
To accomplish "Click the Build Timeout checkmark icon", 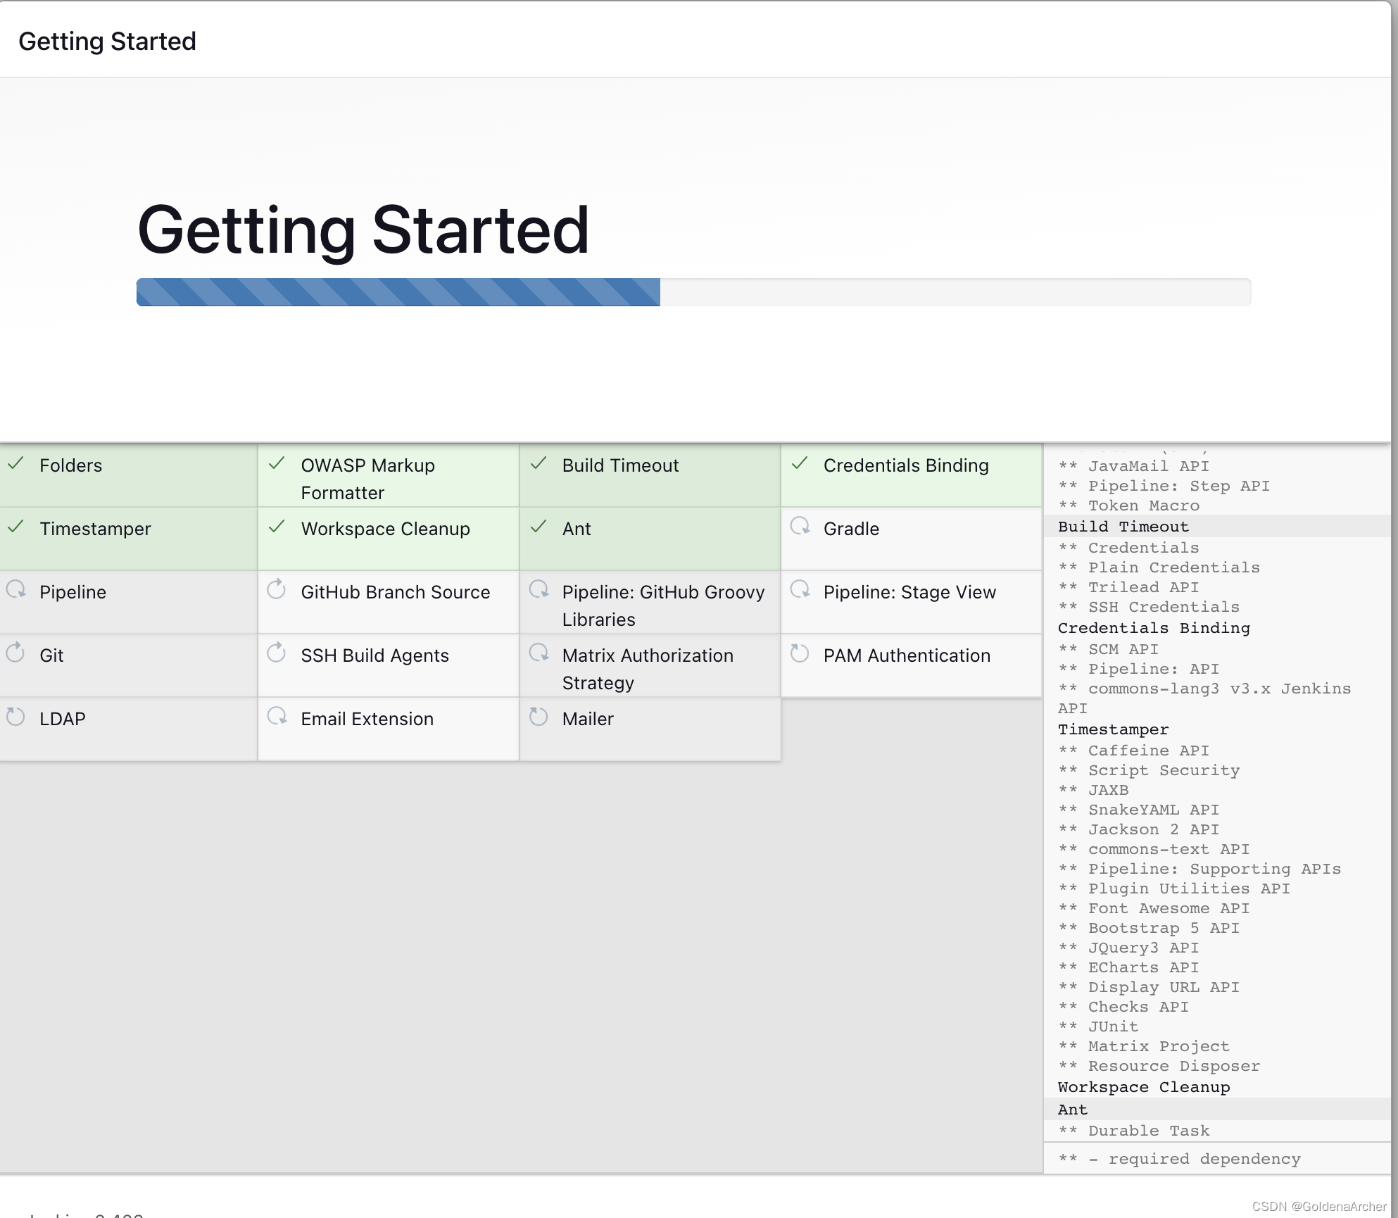I will tap(539, 463).
